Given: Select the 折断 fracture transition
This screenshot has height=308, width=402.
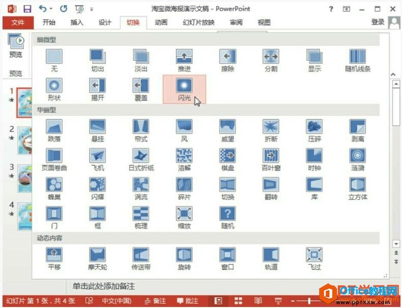Looking at the screenshot, I should coord(271,131).
